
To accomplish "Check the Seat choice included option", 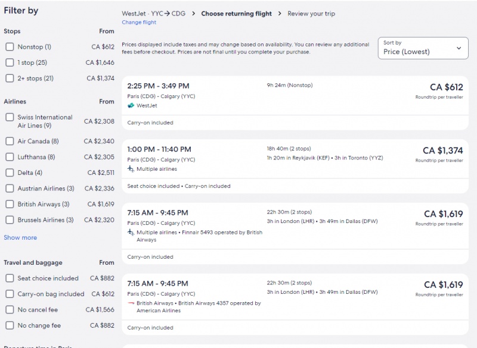I will (10, 278).
